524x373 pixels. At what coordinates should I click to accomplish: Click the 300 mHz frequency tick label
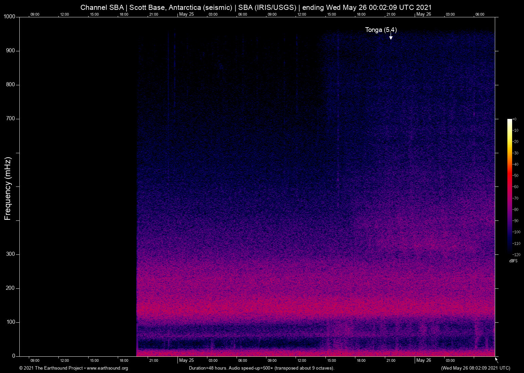pos(11,254)
